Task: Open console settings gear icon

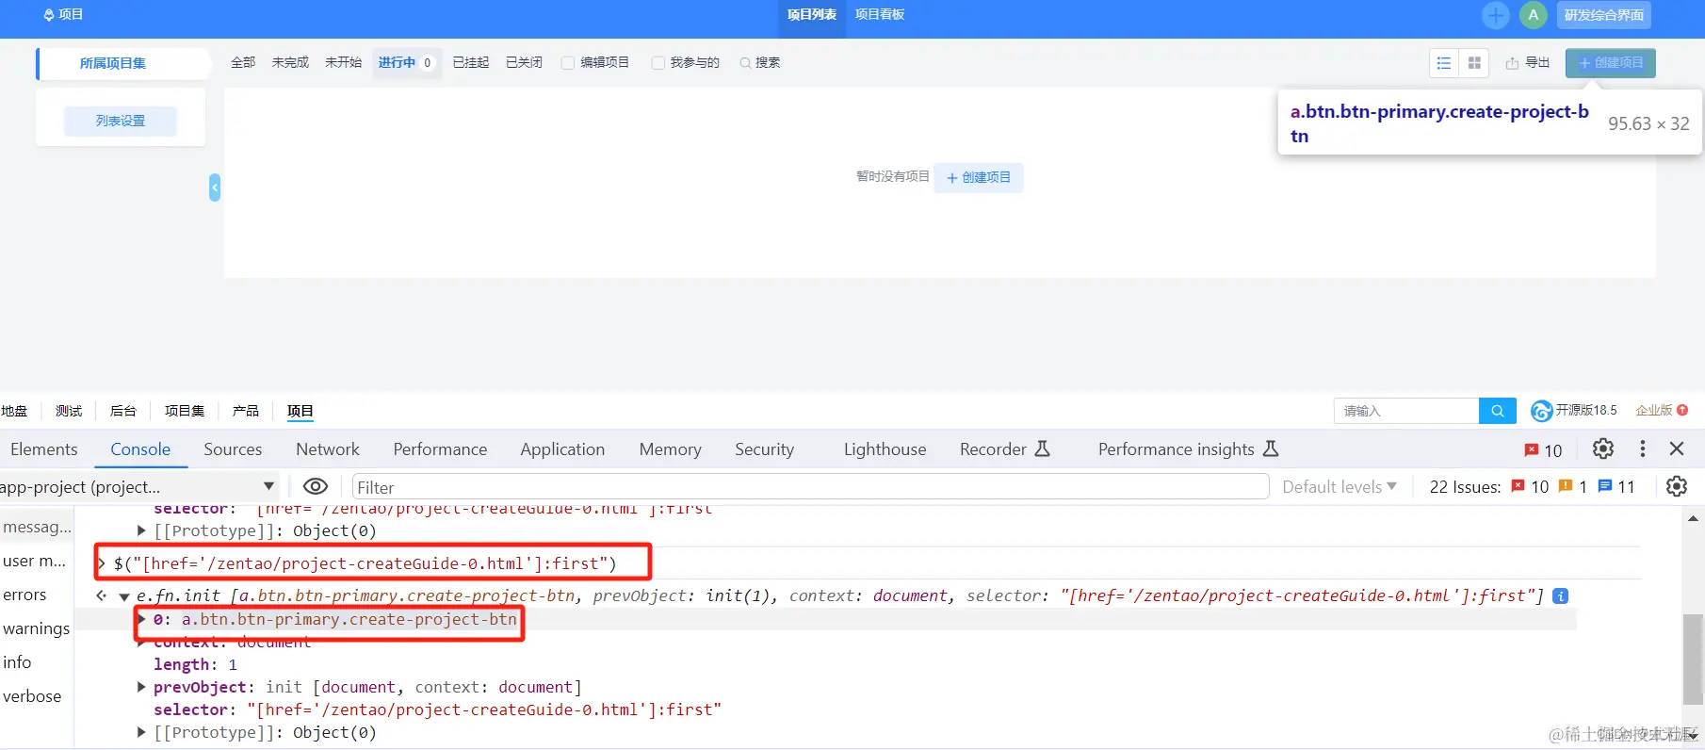Action: pyautogui.click(x=1677, y=486)
